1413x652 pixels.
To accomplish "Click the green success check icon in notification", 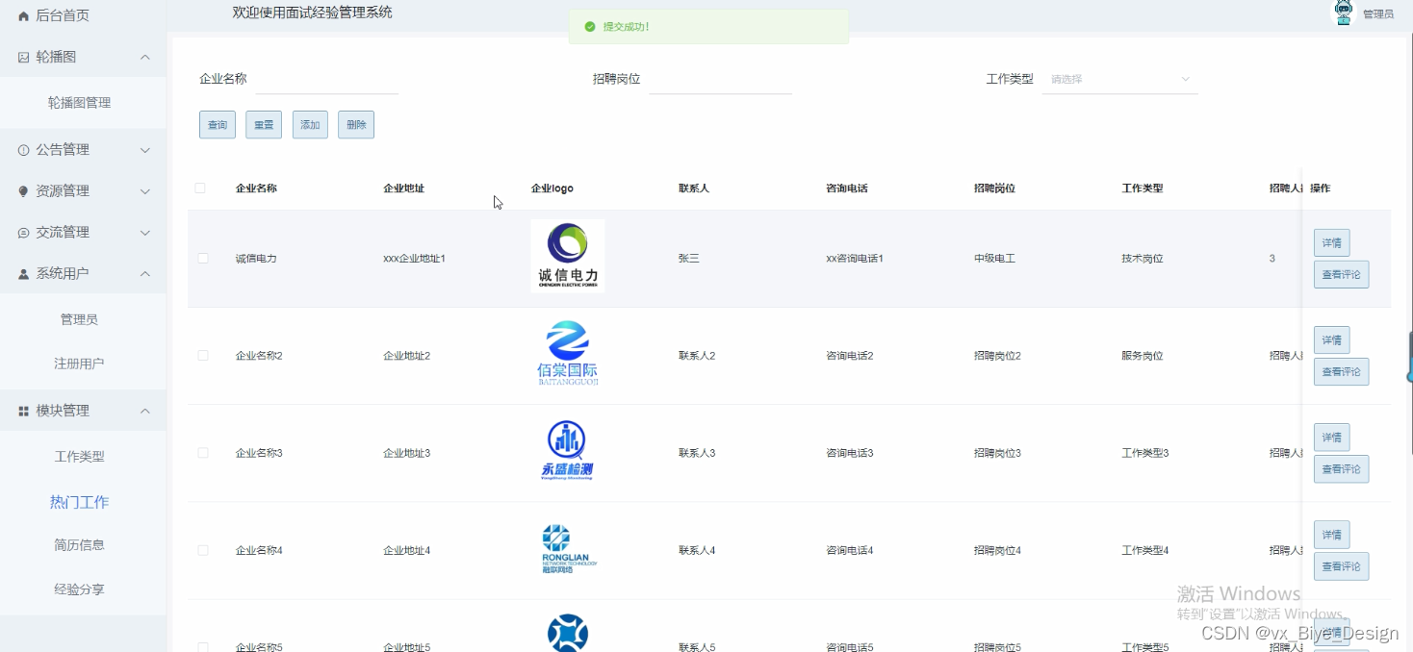I will tap(590, 27).
